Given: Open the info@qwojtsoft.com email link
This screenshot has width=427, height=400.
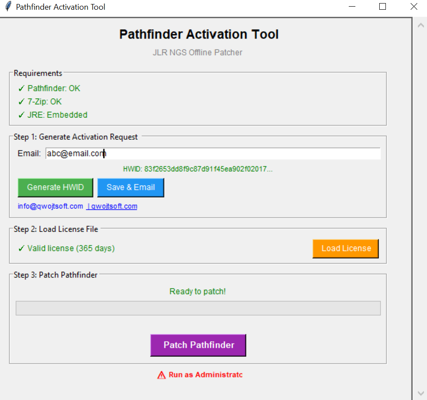Looking at the screenshot, I should [x=50, y=206].
